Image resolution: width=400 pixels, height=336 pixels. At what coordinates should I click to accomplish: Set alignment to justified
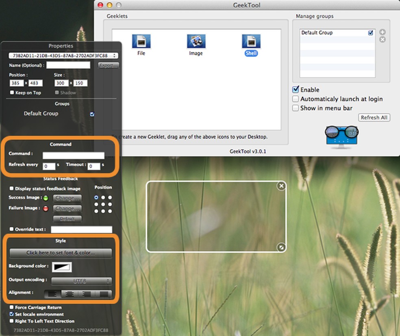(x=103, y=294)
